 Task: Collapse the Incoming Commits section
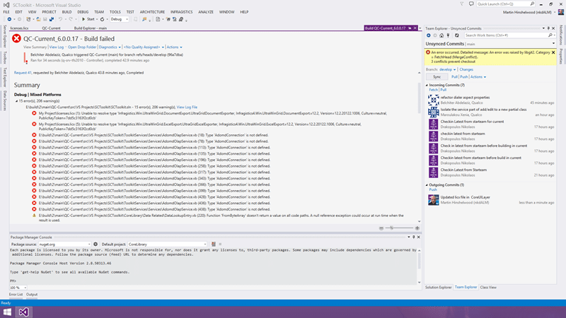coord(427,85)
